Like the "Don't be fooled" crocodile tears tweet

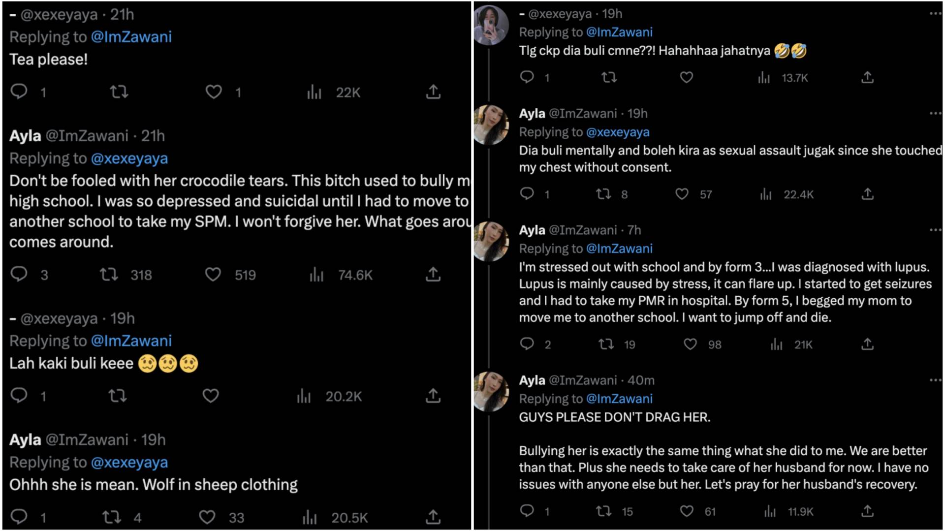[x=213, y=274]
